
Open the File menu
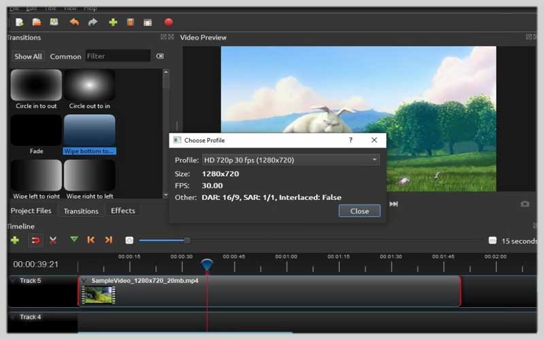[14, 8]
